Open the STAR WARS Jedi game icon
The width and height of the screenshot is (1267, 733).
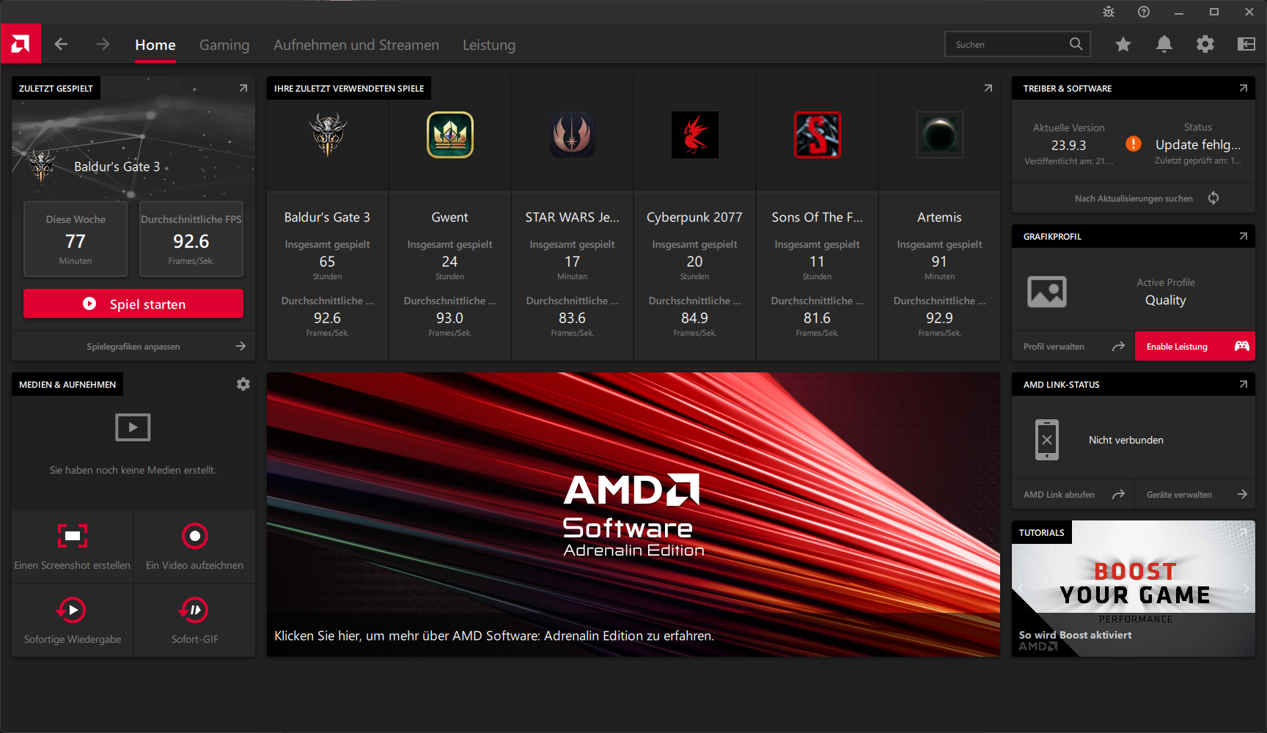coord(573,135)
